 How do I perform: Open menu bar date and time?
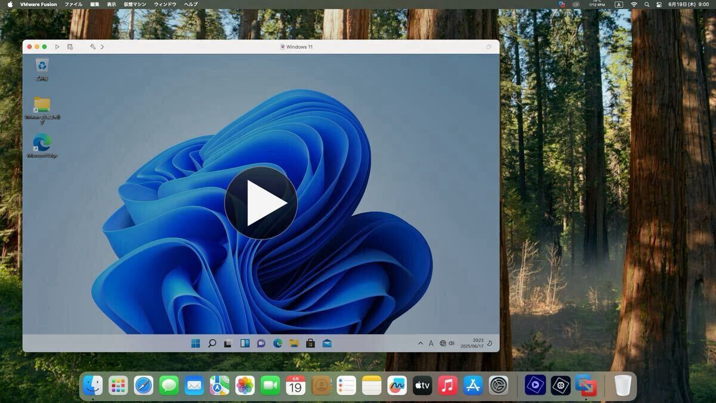[x=689, y=4]
